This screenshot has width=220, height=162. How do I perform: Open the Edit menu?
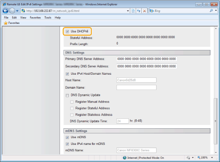click(14, 18)
